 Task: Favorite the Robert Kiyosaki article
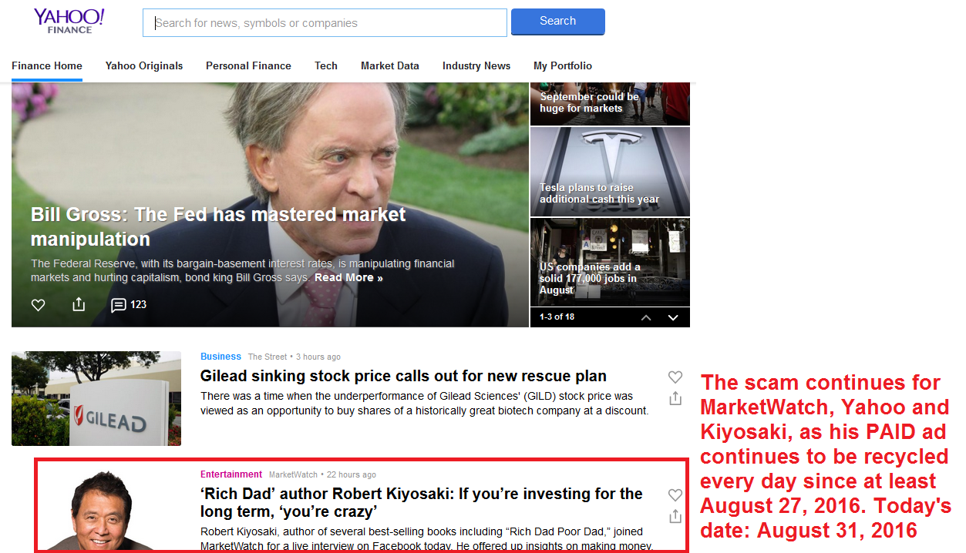[675, 494]
